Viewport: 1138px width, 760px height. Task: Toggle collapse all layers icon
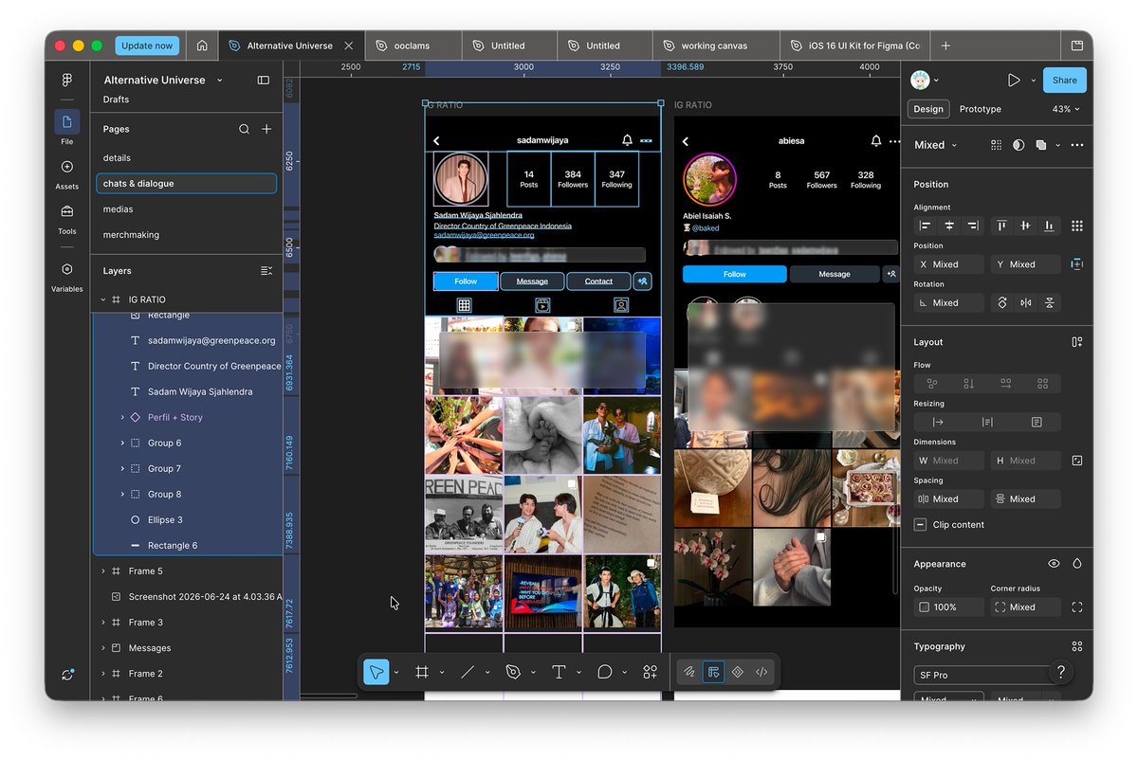pyautogui.click(x=266, y=271)
